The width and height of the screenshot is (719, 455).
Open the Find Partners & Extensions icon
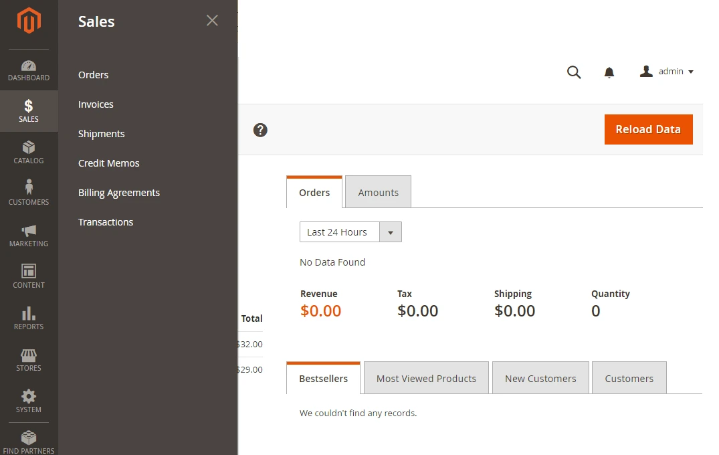point(29,440)
